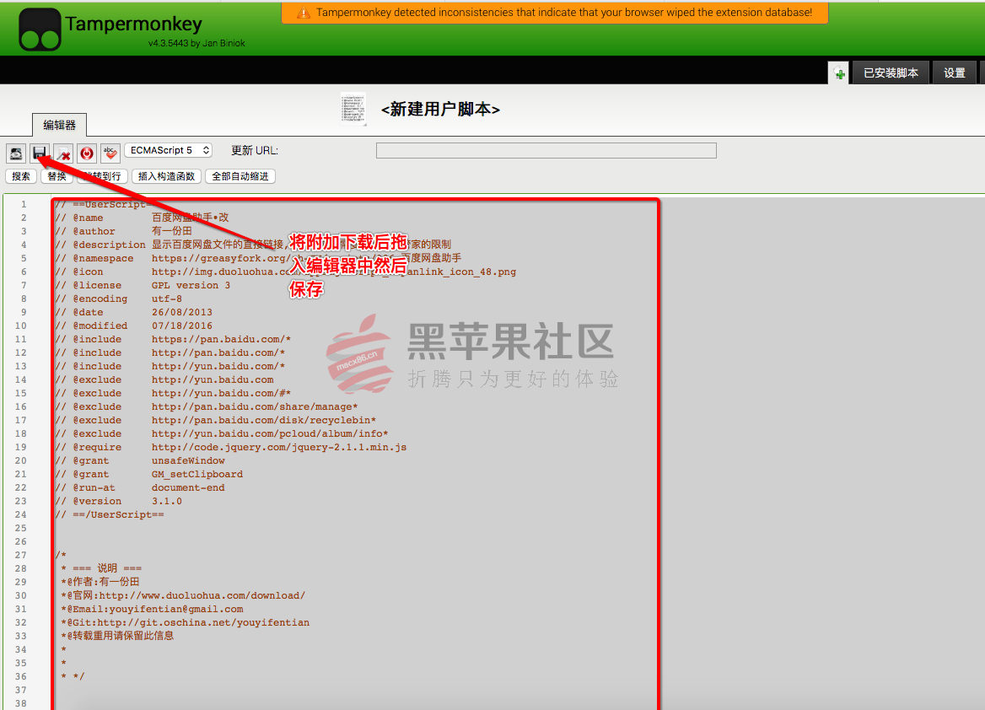Click the '@author 有一份田' code line

[123, 231]
